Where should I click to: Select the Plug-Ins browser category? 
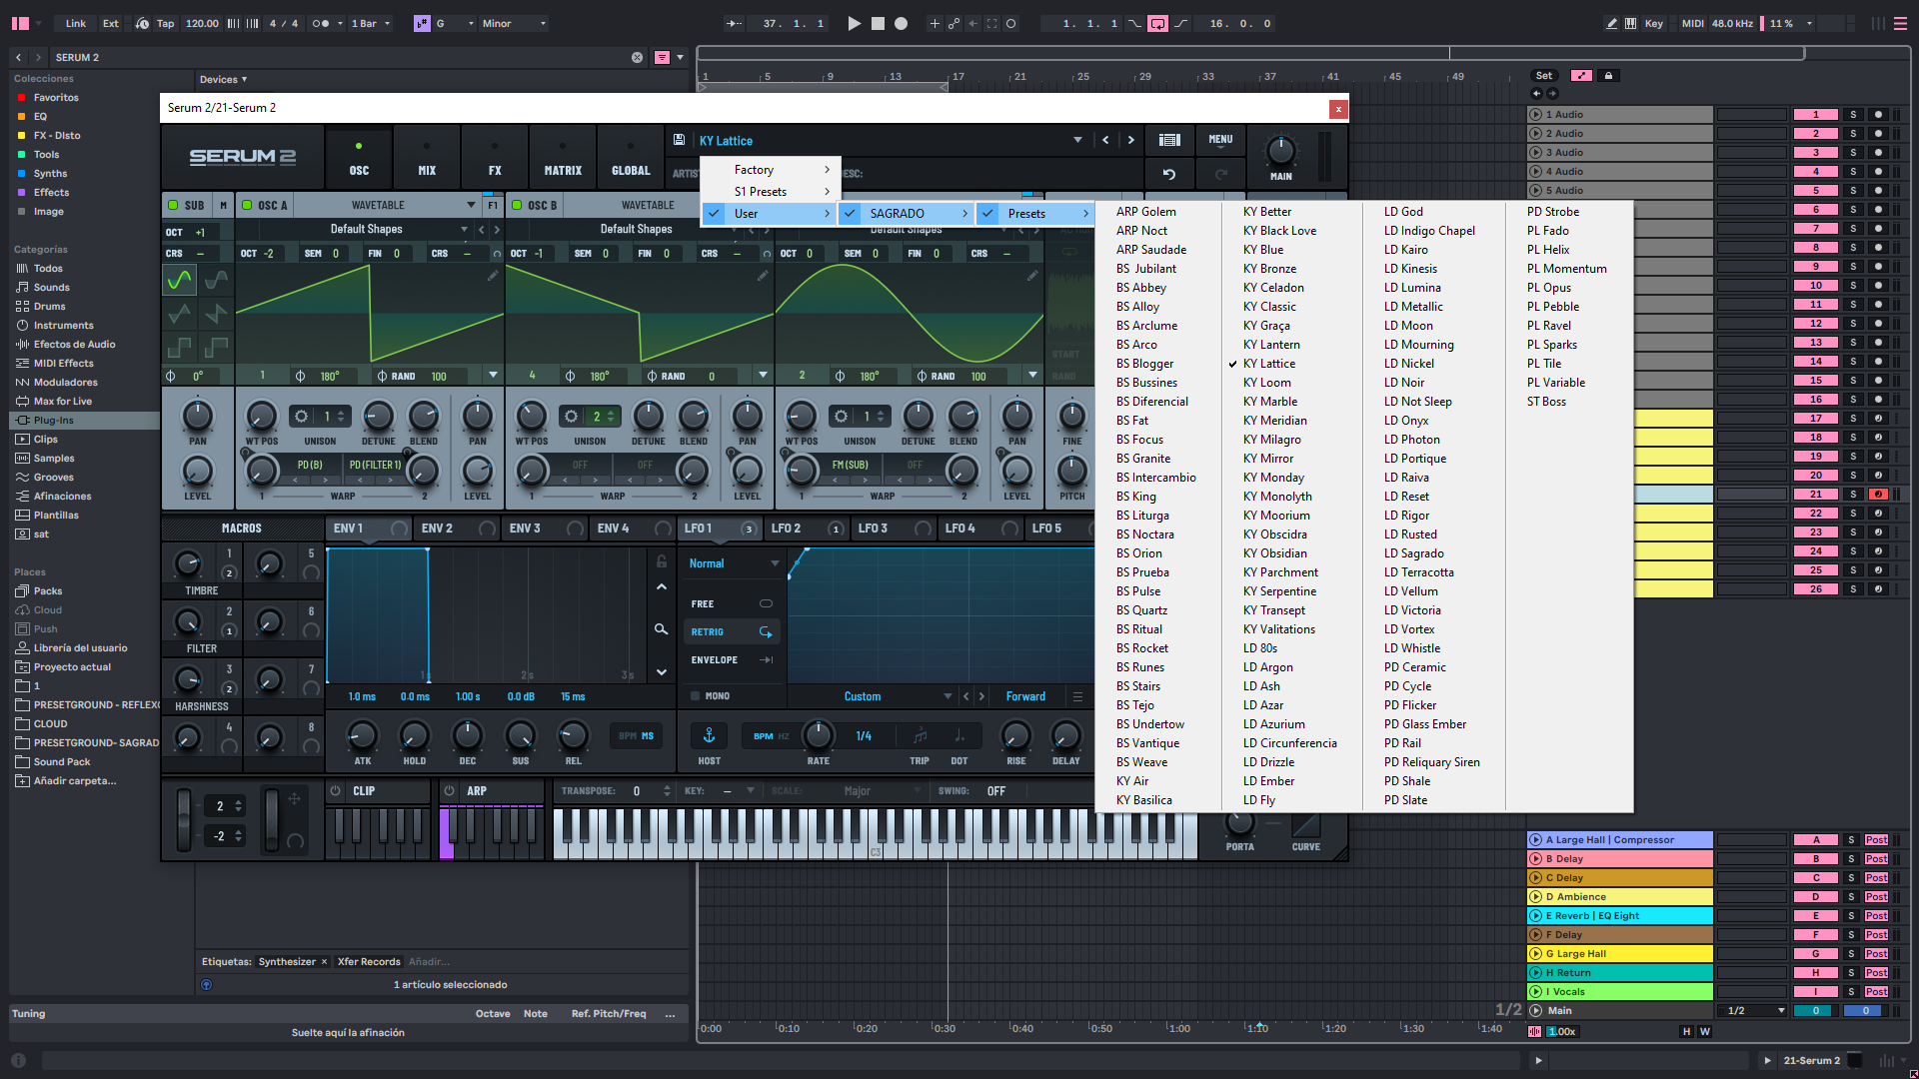click(x=54, y=421)
